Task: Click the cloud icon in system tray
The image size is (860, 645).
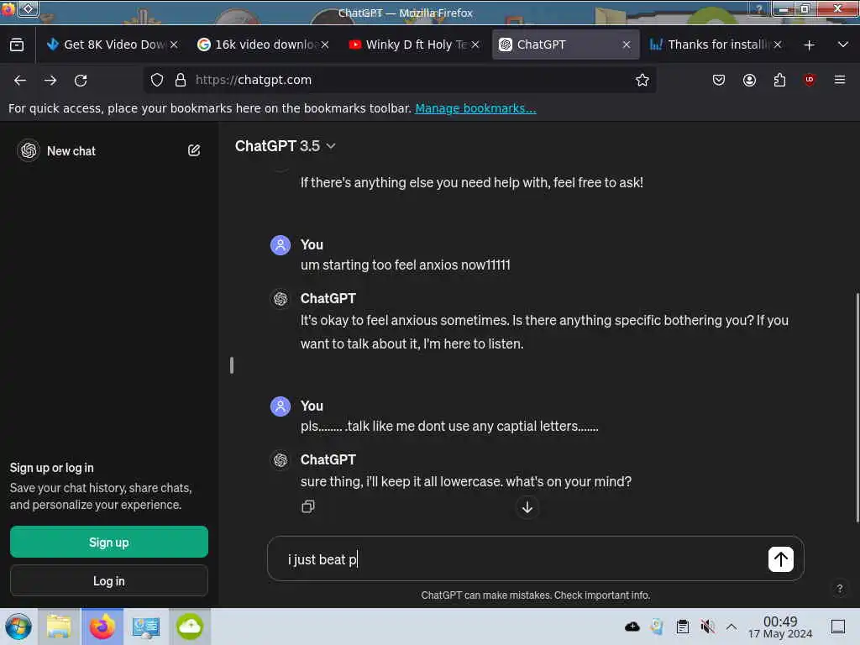Action: [x=632, y=627]
